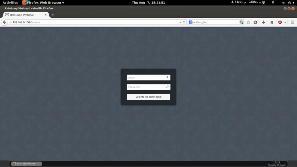Click the network connection icon in top bar
297x167 pixels.
[x=263, y=3]
